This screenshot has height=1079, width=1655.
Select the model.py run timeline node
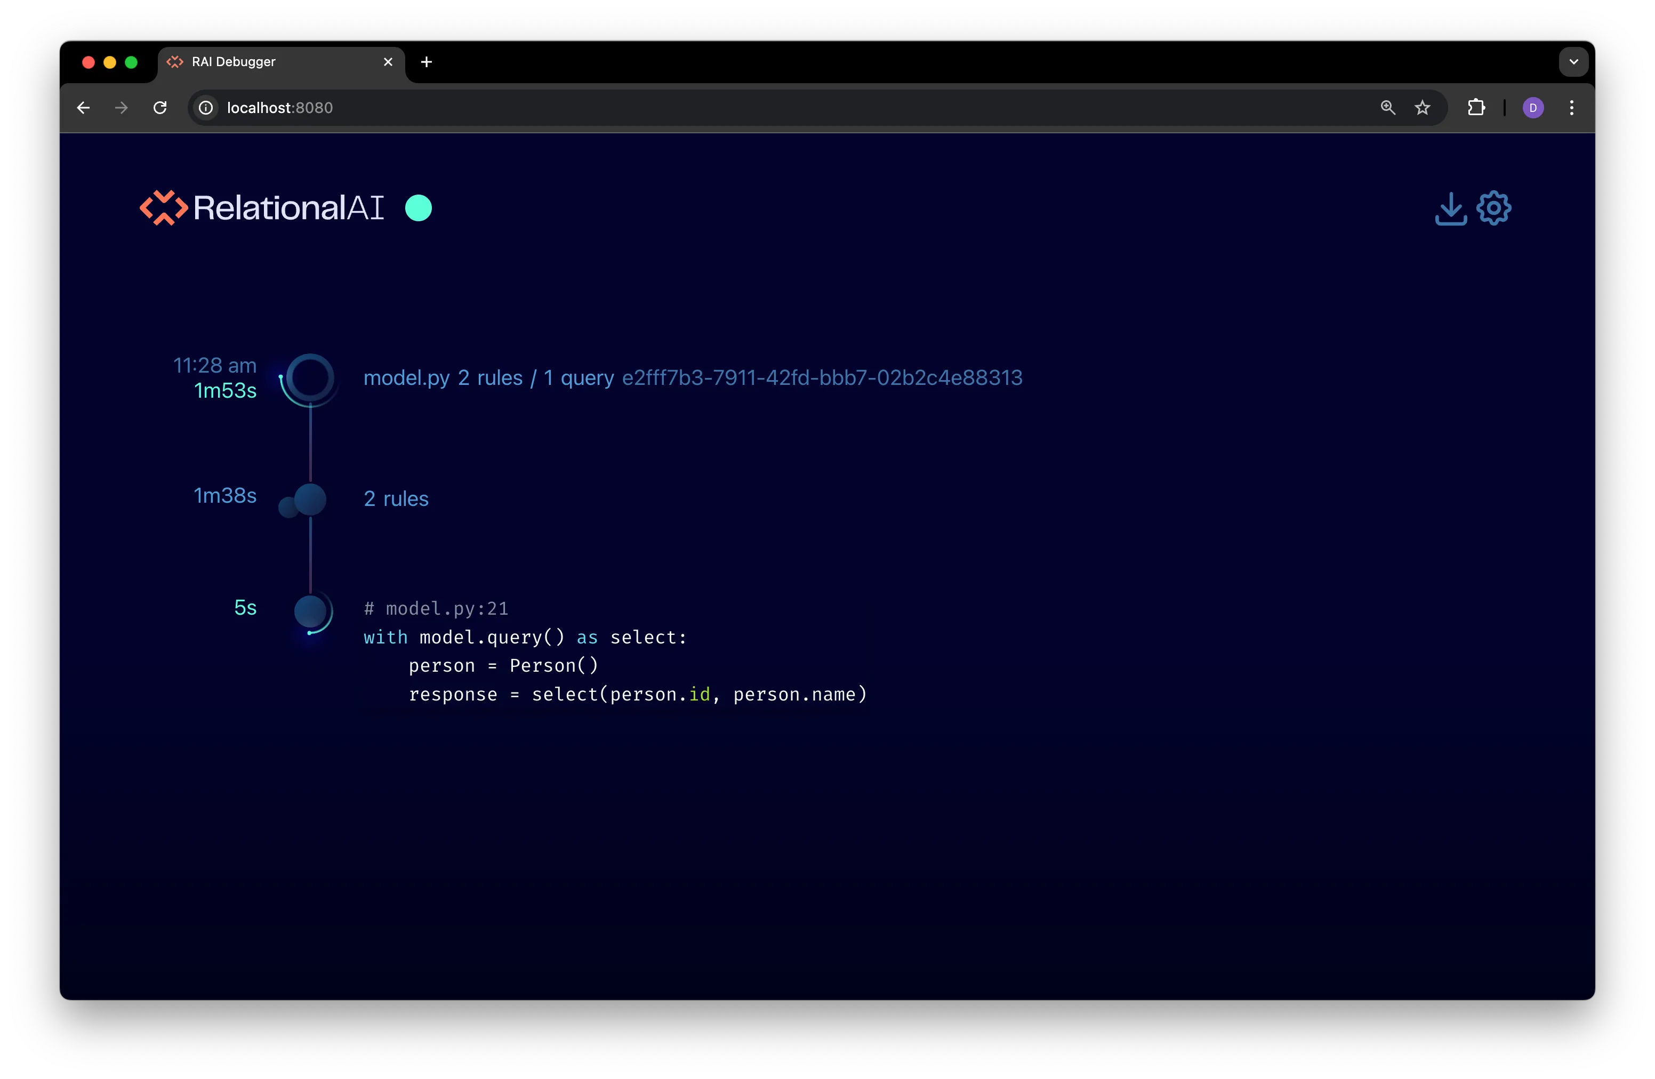(x=310, y=378)
